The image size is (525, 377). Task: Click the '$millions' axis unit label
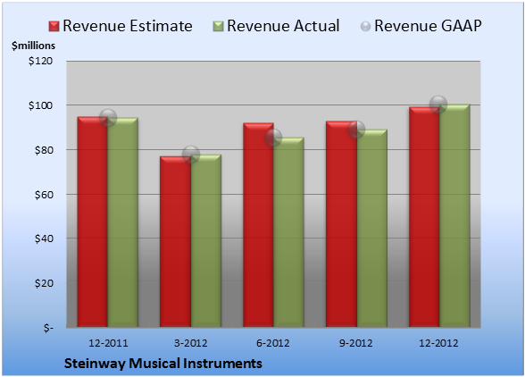coord(34,46)
